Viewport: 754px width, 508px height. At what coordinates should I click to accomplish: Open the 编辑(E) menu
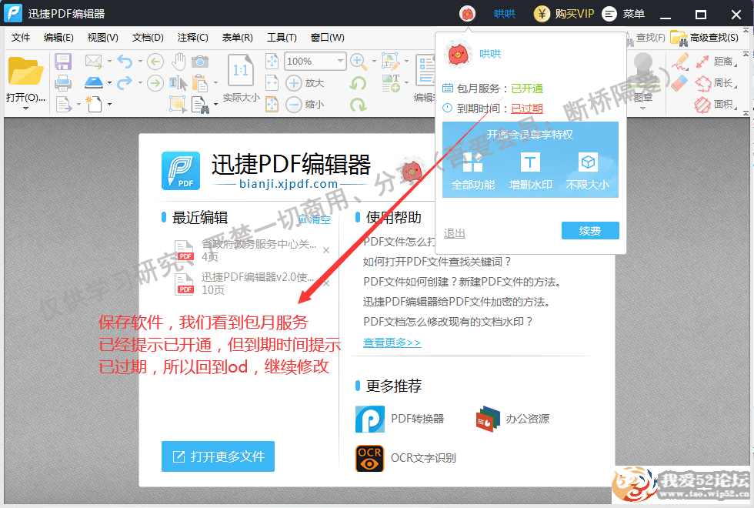tap(58, 38)
